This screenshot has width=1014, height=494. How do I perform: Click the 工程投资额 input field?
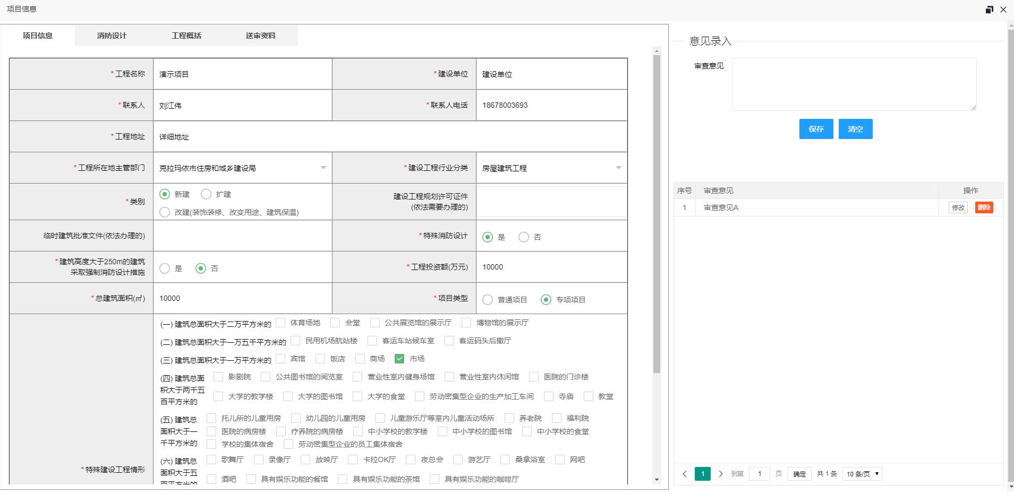point(552,267)
